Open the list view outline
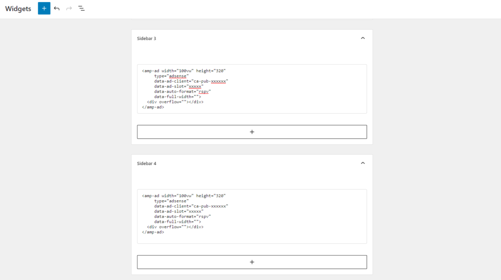 click(82, 8)
